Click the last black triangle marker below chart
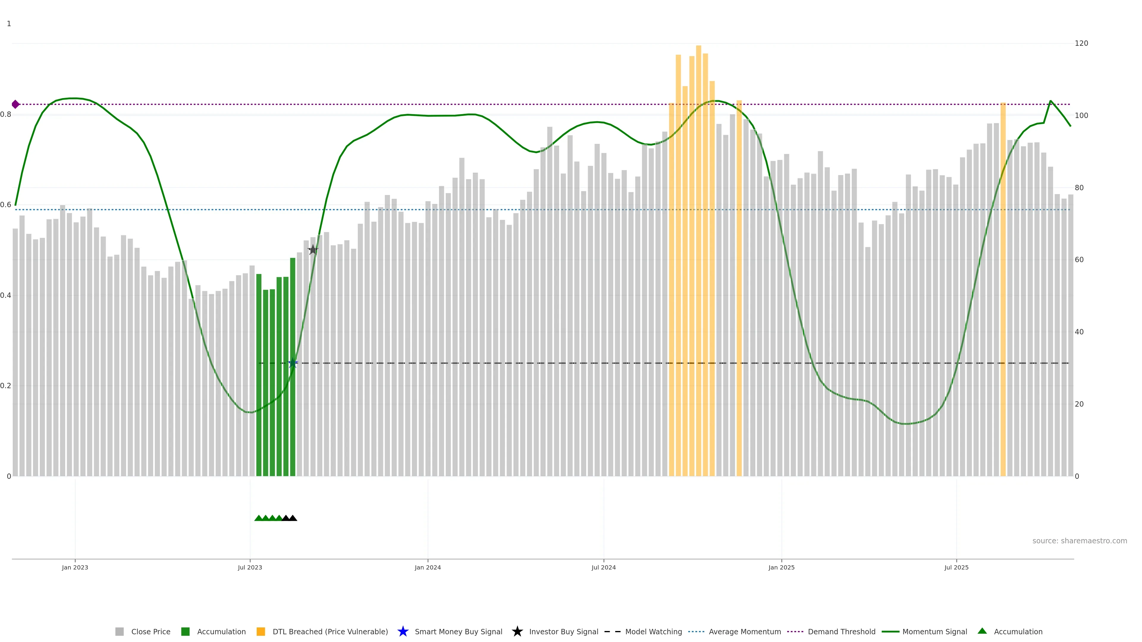Viewport: 1142px width, 642px height. tap(293, 518)
